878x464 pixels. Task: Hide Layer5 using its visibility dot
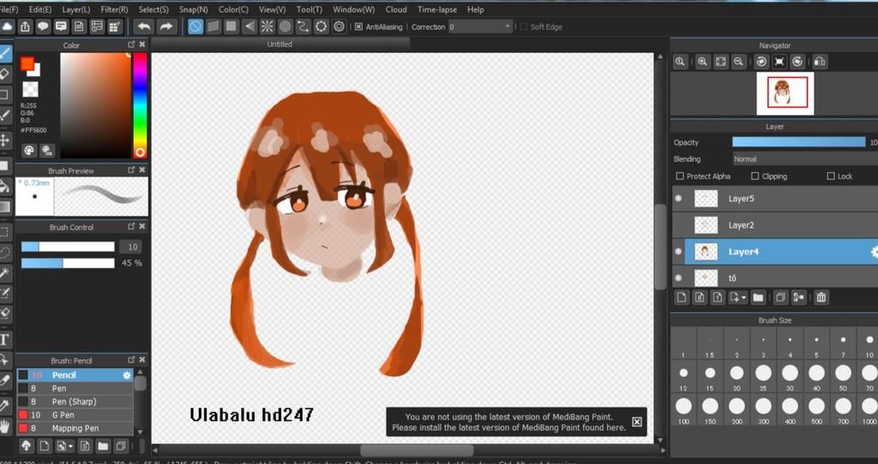[679, 199]
